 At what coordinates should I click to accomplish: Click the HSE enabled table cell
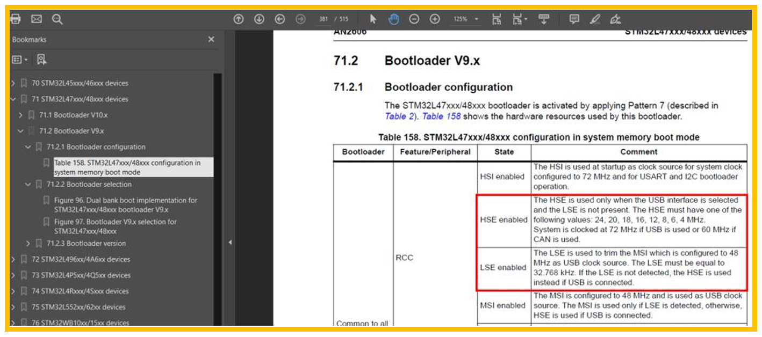[x=504, y=219]
